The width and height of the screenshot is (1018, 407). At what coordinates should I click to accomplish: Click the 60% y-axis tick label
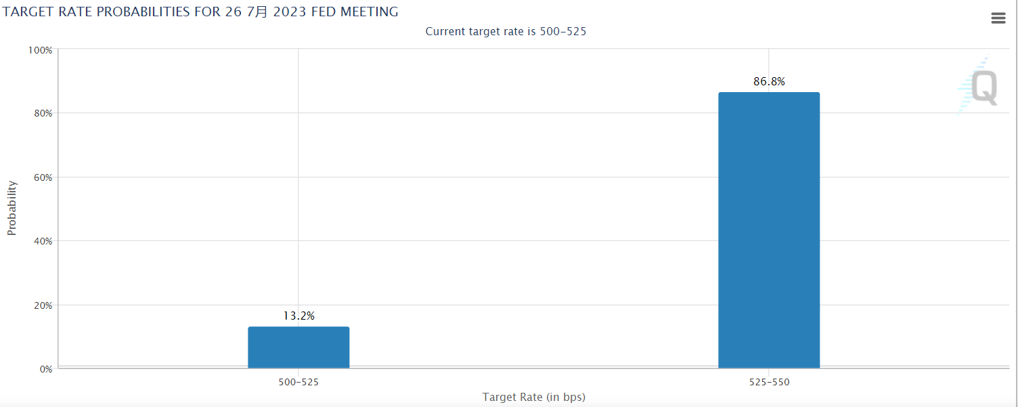42,177
